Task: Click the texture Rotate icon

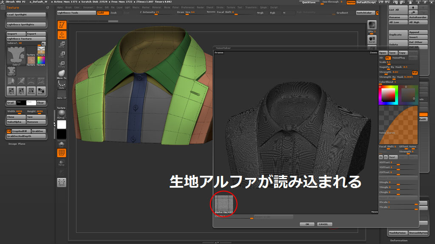Action: 31,91
